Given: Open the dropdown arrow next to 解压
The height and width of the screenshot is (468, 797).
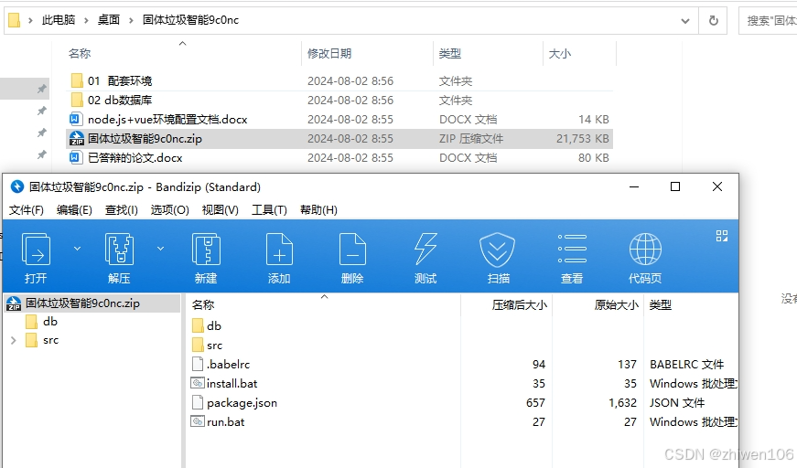Looking at the screenshot, I should [161, 249].
